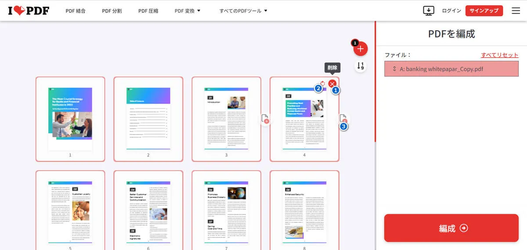Select page 7 thumbnail

tap(226, 210)
